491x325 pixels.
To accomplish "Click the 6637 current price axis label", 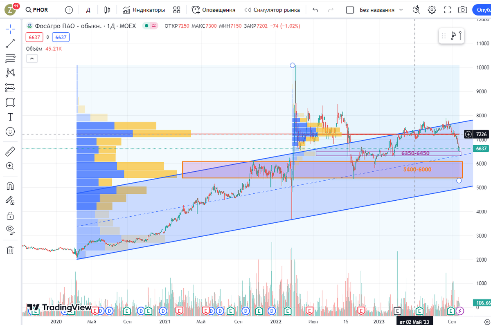I will pos(482,149).
